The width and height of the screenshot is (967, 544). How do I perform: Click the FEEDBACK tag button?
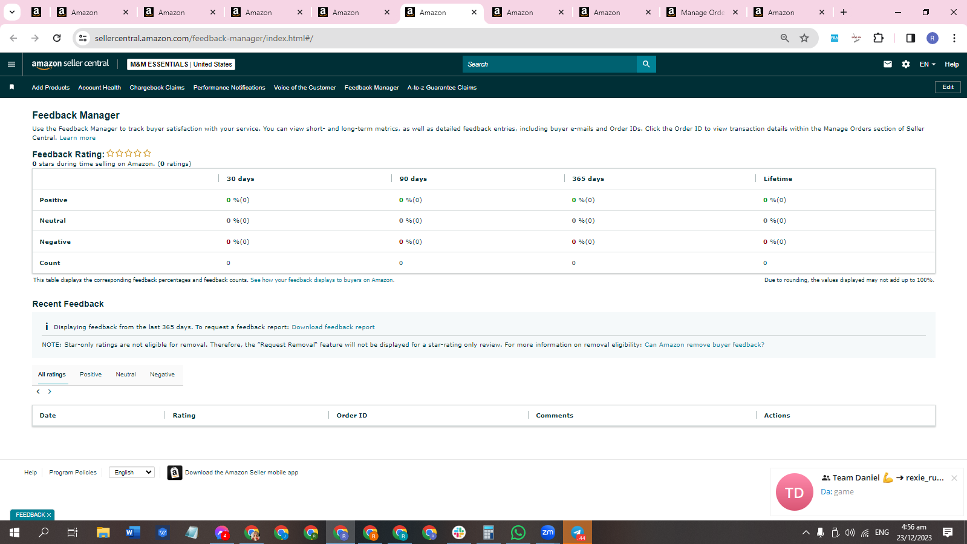(x=33, y=515)
